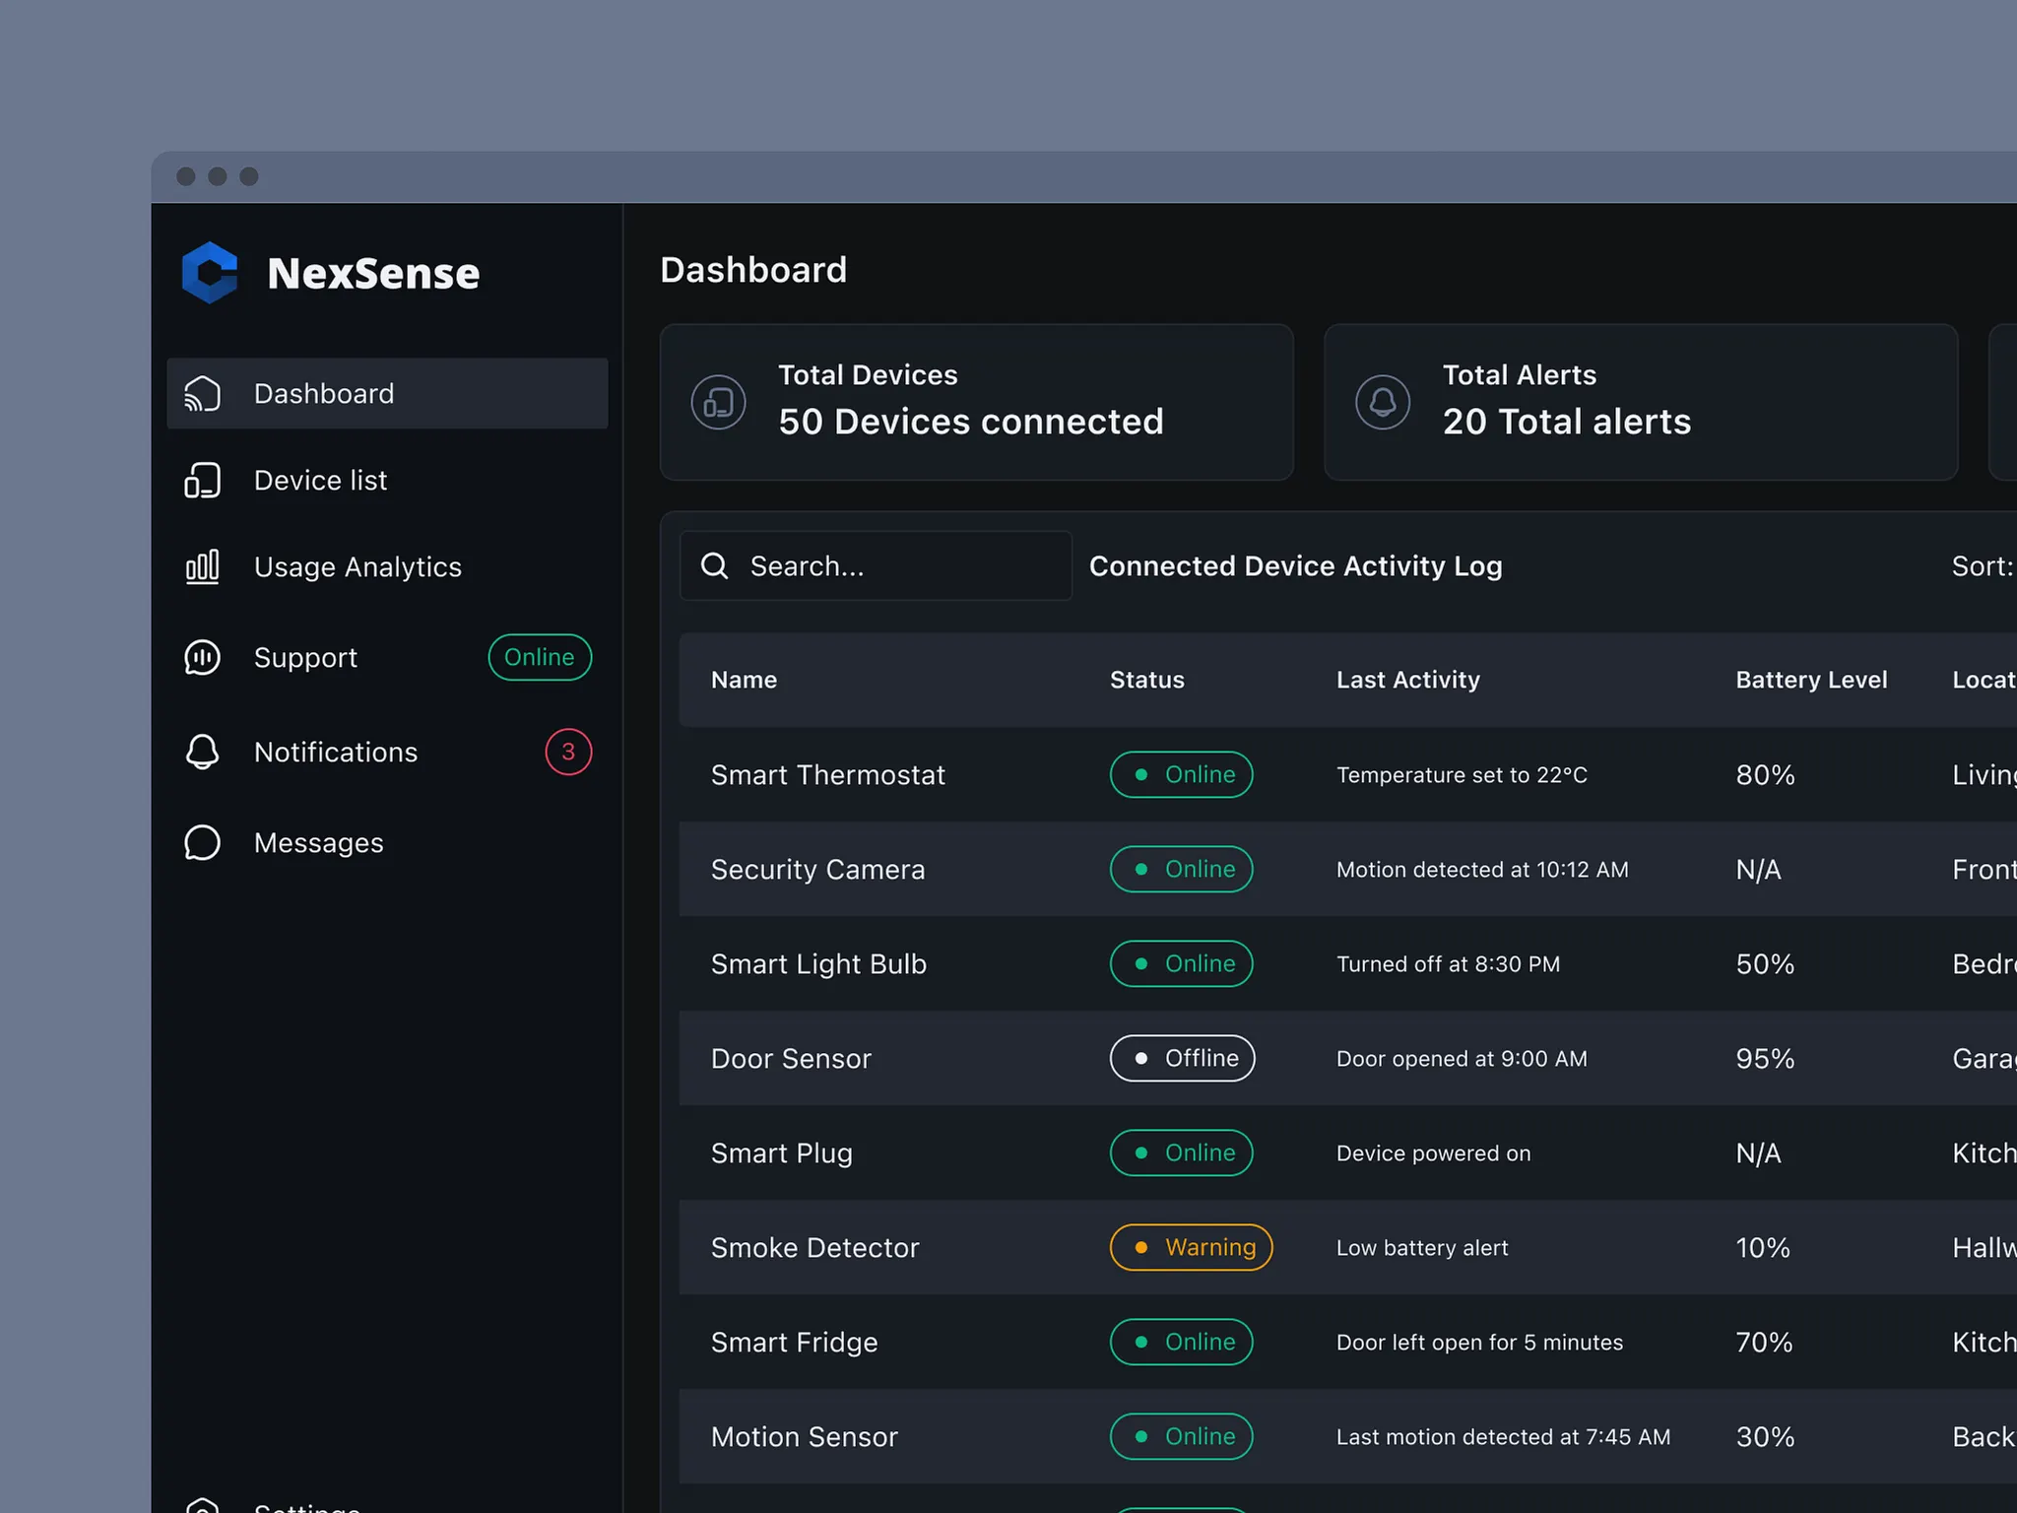Click the Notifications bell icon in sidebar
This screenshot has width=2017, height=1513.
tap(203, 753)
